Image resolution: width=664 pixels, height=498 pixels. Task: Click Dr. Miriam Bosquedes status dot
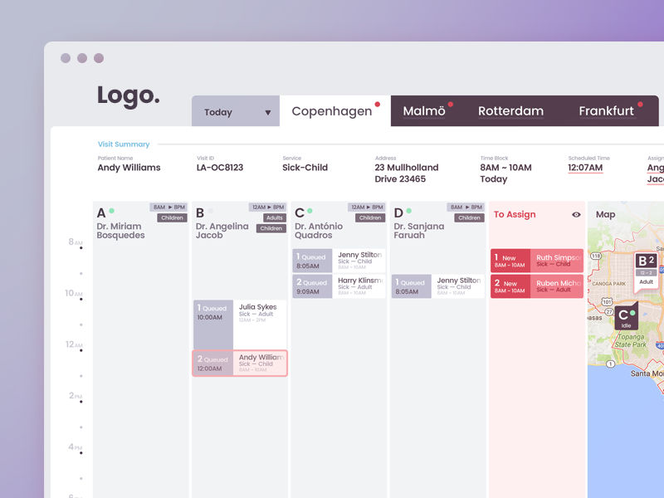[111, 212]
